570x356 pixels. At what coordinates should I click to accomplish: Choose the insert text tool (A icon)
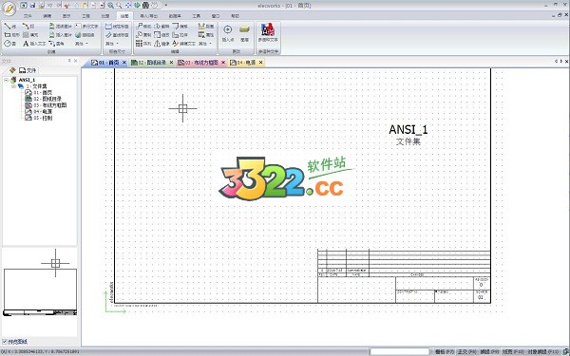point(34,44)
